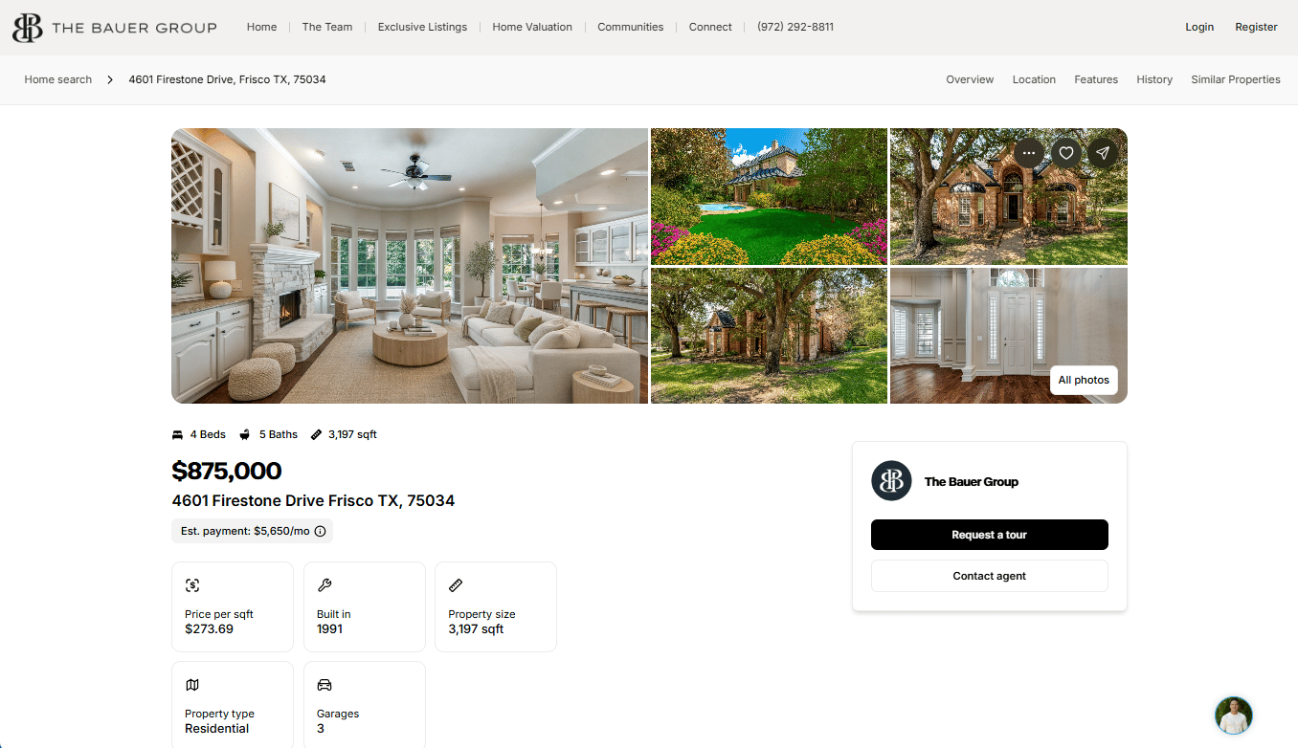Click the Request a tour button

click(x=990, y=535)
